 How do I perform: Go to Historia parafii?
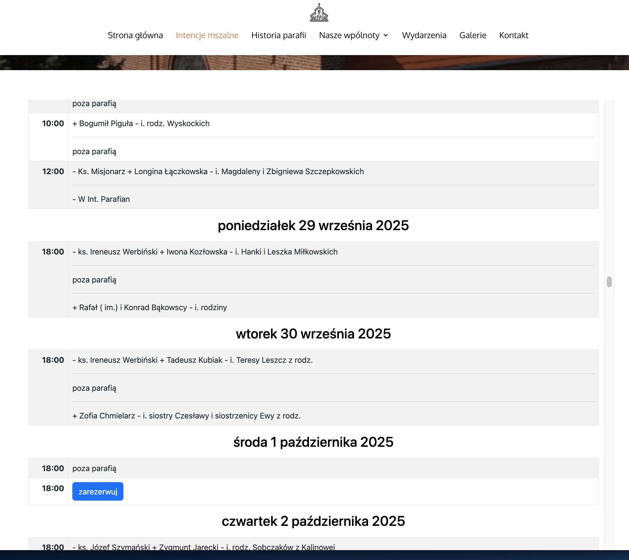pos(278,35)
